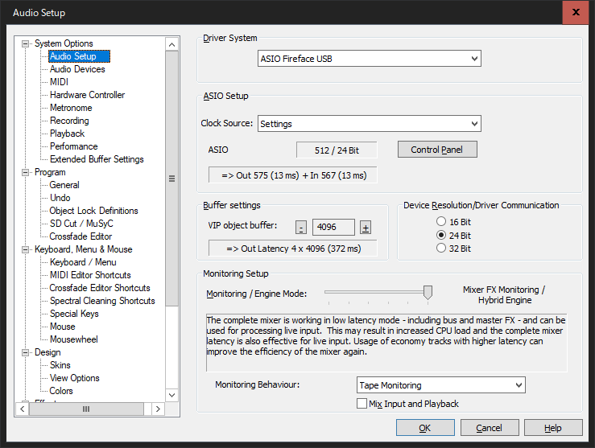This screenshot has width=595, height=448.
Task: Click the tree's scroll down arrow
Action: pos(171,395)
